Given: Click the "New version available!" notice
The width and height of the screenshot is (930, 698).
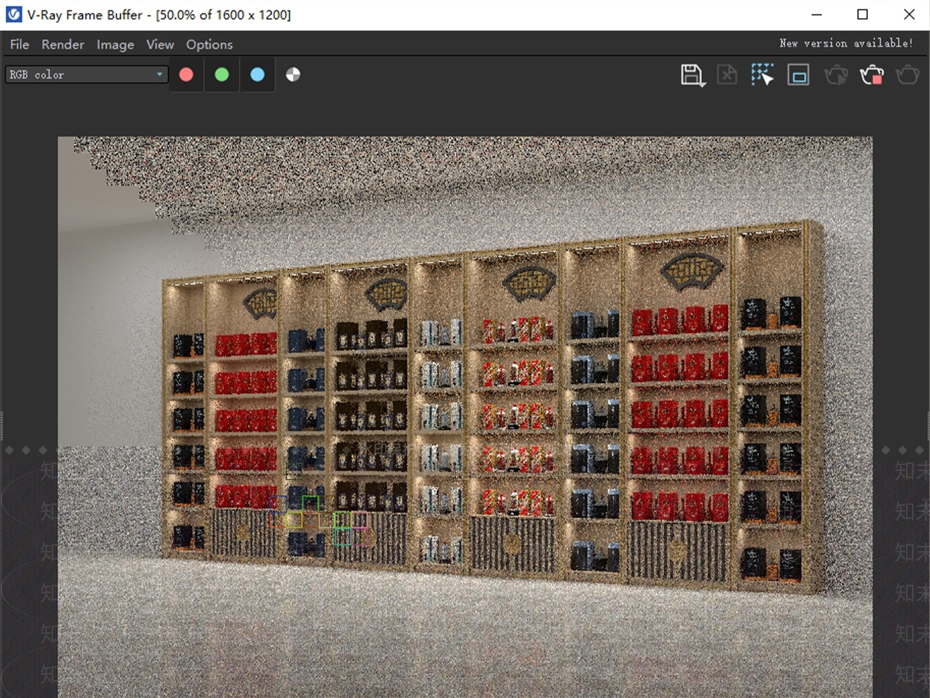Looking at the screenshot, I should click(846, 43).
